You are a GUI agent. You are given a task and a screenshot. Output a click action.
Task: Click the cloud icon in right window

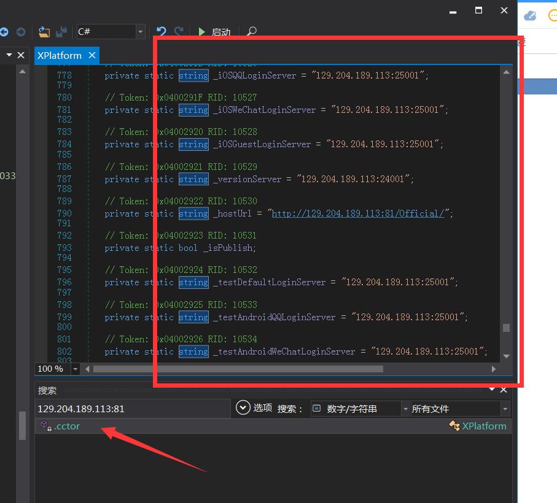(x=530, y=16)
